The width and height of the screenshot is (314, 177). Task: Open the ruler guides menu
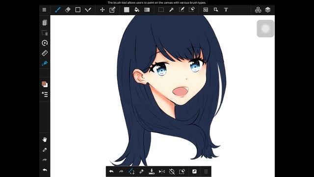pyautogui.click(x=45, y=53)
